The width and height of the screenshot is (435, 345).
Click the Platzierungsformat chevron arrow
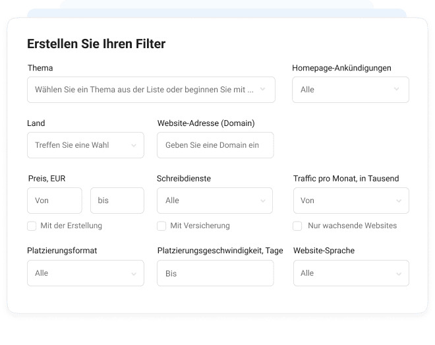(x=134, y=274)
